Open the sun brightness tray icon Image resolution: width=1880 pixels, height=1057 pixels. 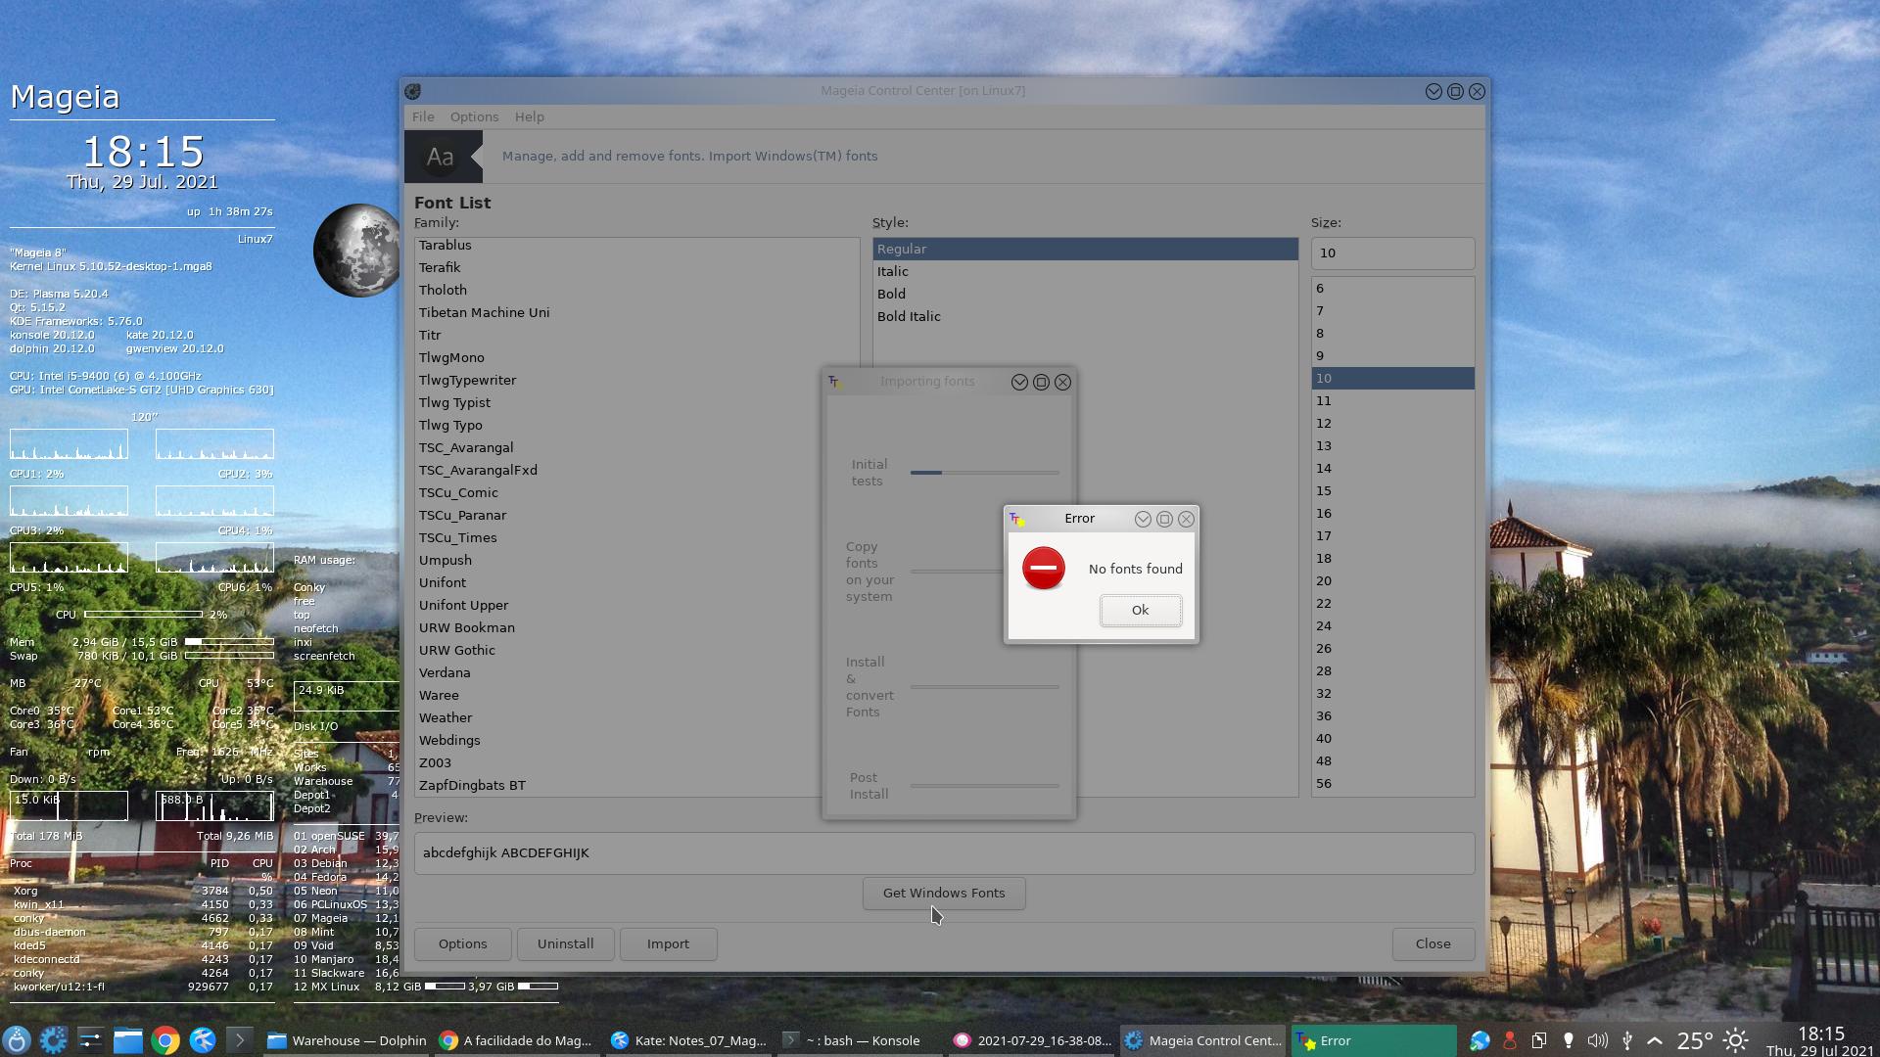point(1736,1040)
